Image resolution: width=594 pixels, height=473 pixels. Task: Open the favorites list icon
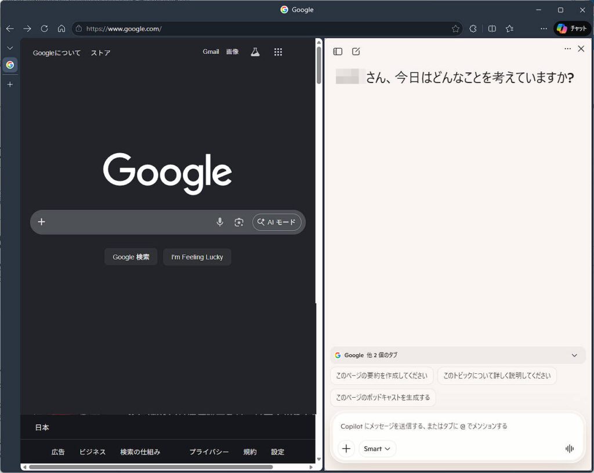point(510,29)
